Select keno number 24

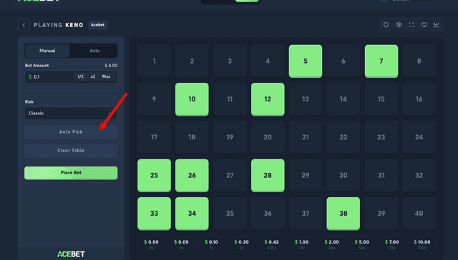pyautogui.click(x=419, y=137)
